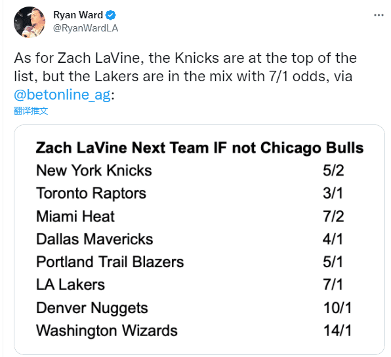
Task: Click the Ryan Ward display name
Action: [78, 15]
